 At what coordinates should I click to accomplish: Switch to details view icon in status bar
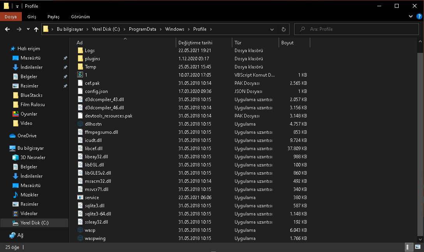coord(409,247)
